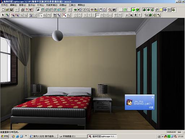Screen dimensions: 185x139
Task: Click the New file icon
Action: (3, 10)
